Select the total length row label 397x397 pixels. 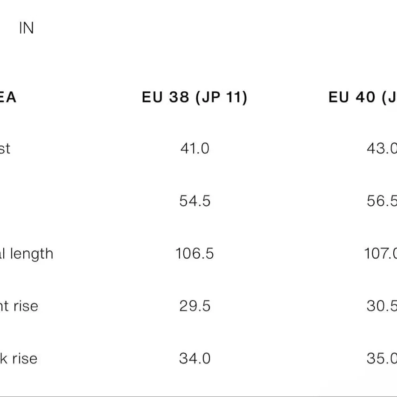tap(27, 254)
